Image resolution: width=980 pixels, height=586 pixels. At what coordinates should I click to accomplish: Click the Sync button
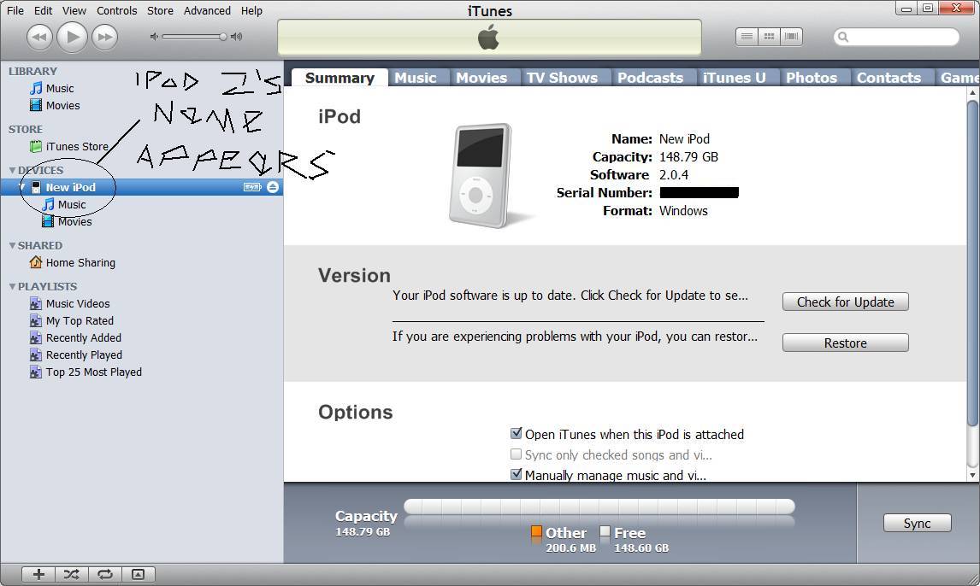pyautogui.click(x=917, y=523)
